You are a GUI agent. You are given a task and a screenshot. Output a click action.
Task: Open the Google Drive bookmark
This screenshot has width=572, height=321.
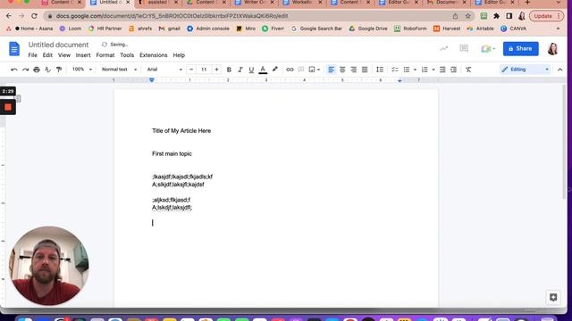click(x=368, y=29)
